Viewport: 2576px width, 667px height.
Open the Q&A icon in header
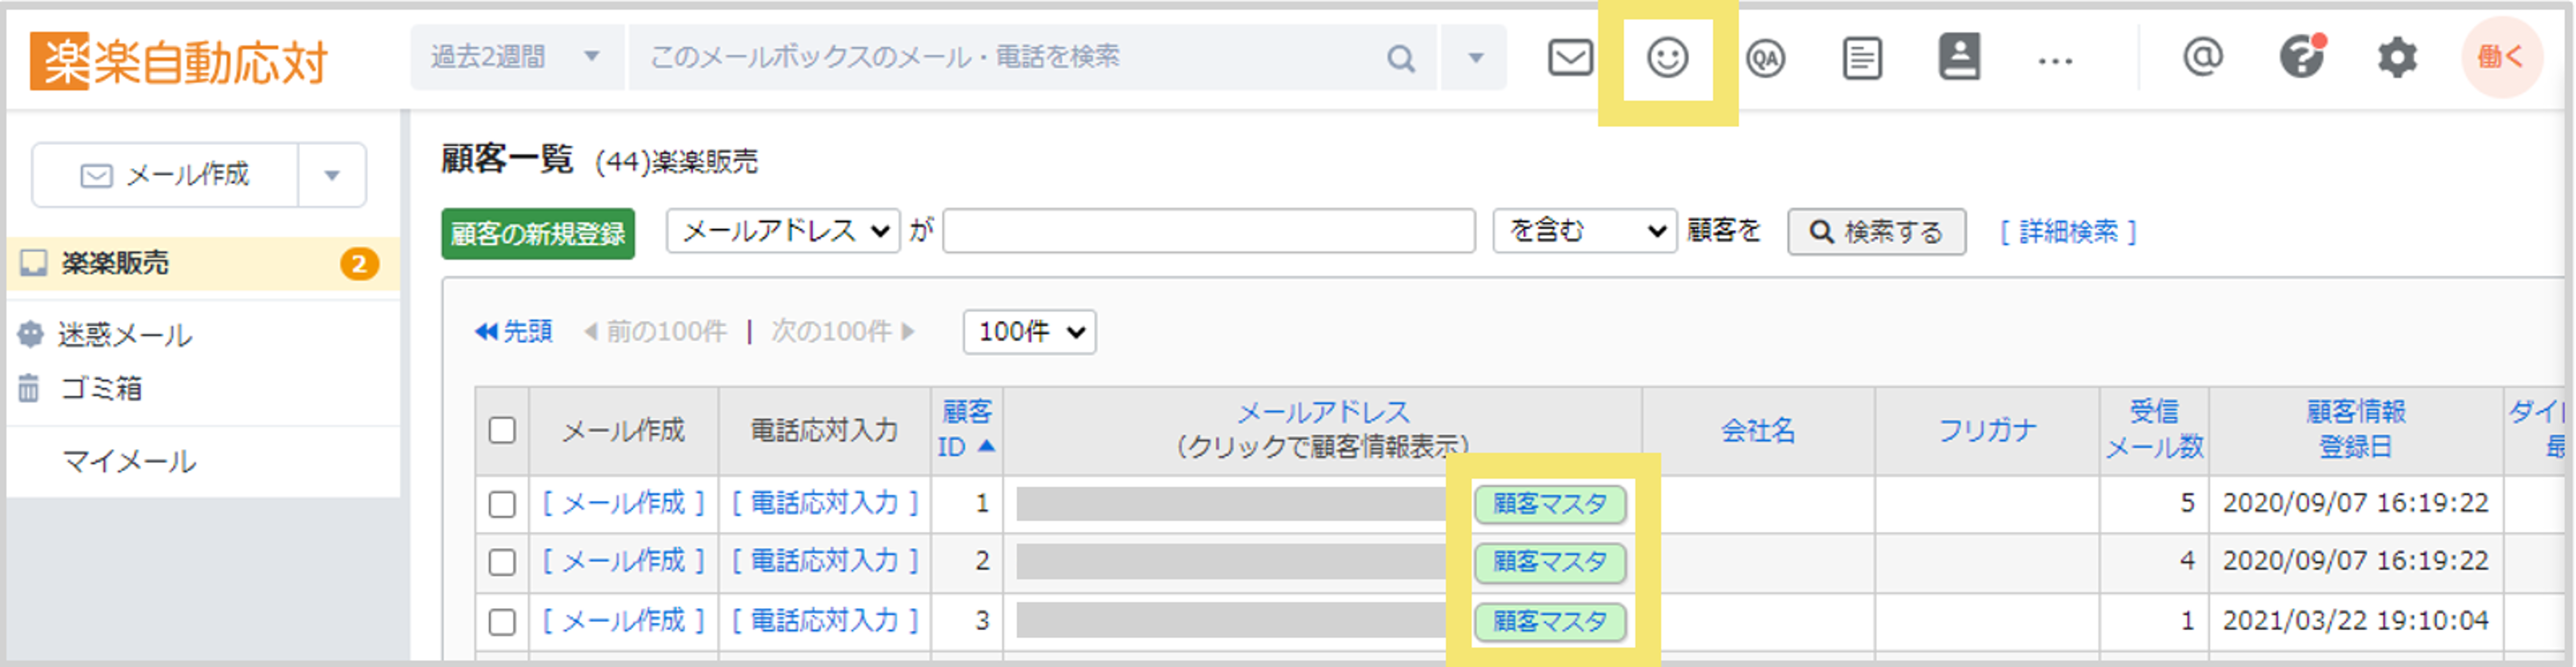pyautogui.click(x=1765, y=59)
